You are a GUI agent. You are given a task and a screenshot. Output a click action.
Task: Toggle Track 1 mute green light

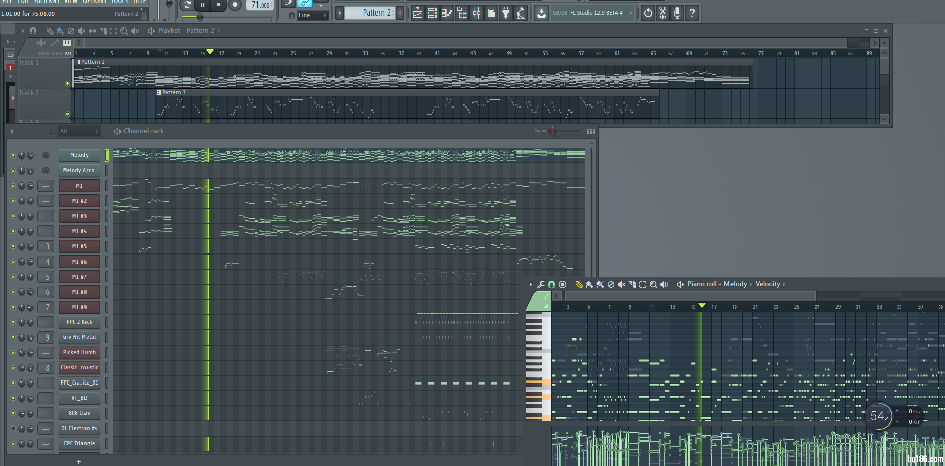click(67, 83)
